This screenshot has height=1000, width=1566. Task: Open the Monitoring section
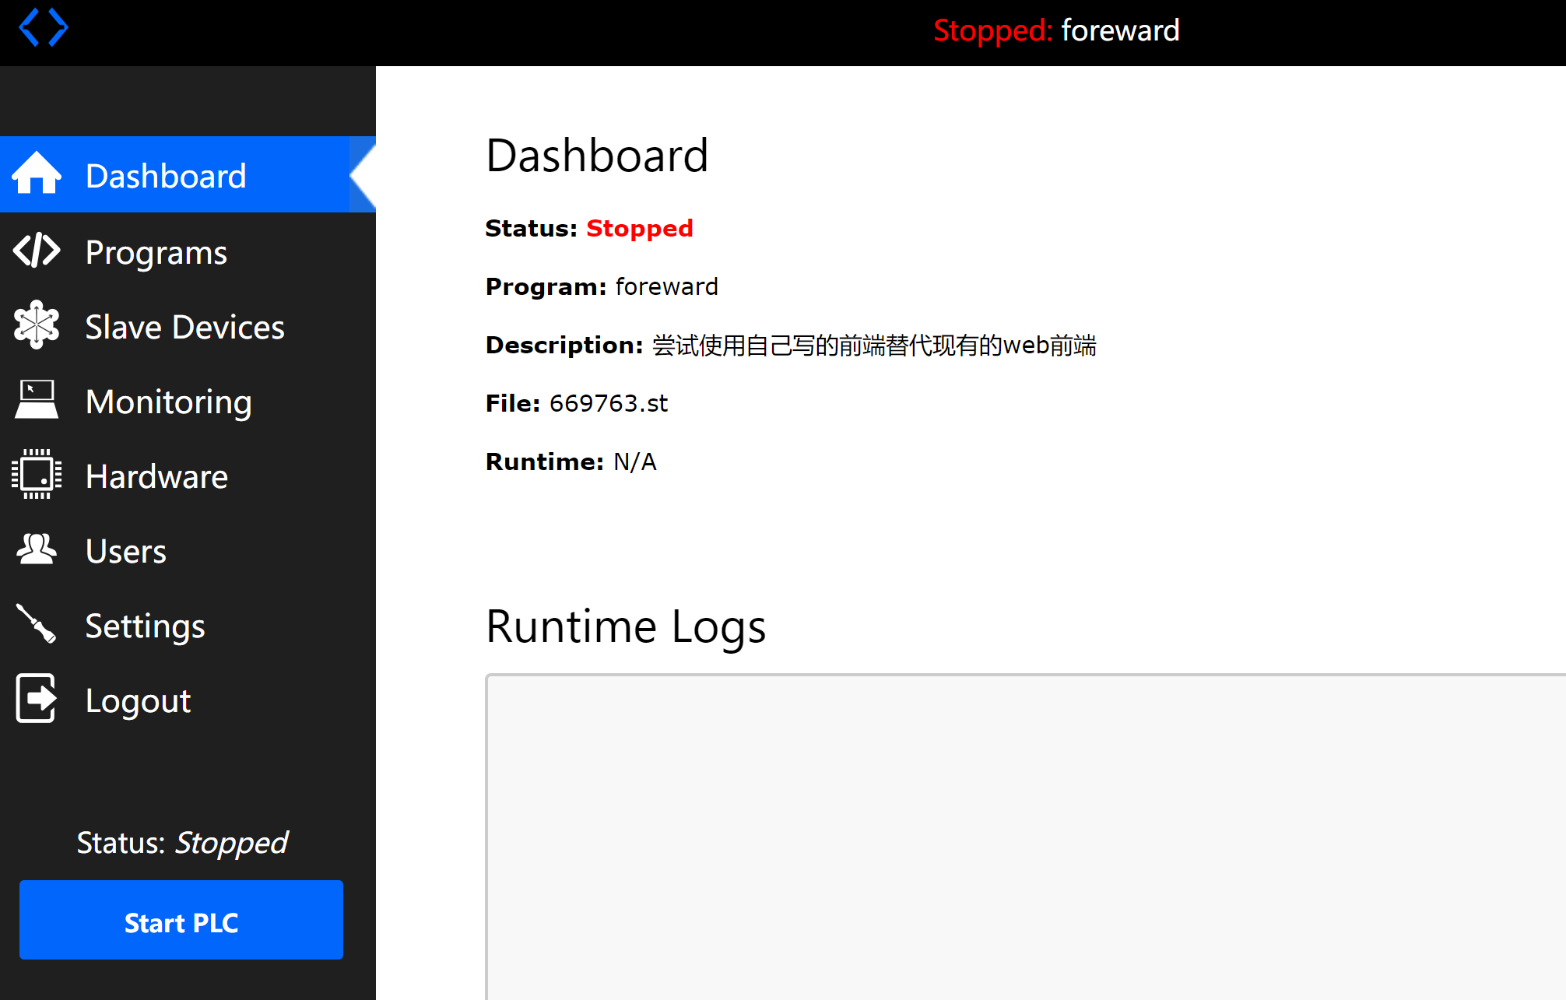168,402
